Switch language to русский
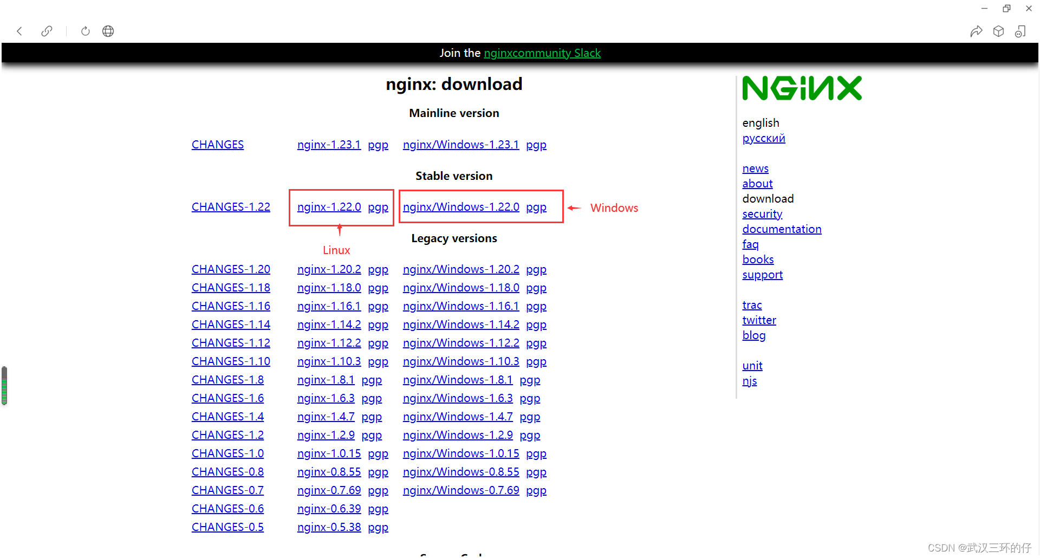 (764, 138)
